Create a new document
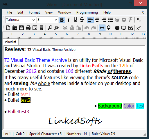 click(x=8, y=28)
